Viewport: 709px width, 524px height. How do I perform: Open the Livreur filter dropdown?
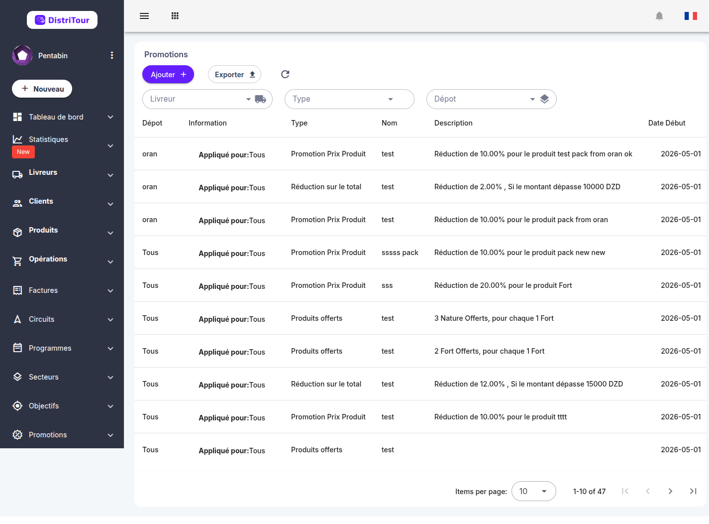click(x=207, y=99)
